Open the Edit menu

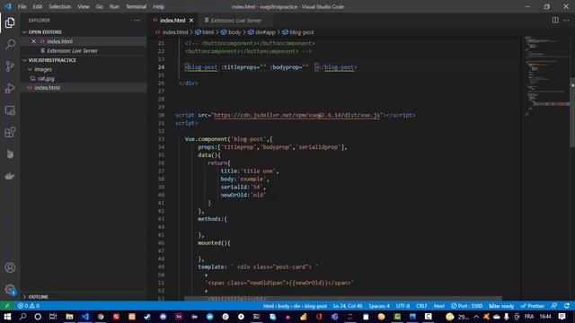click(38, 6)
